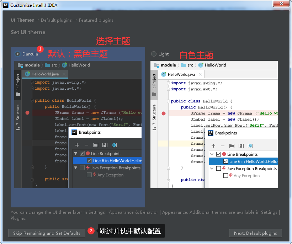
Task: Click Line Breakpoints red dot icon, Darcula preview
Action: [x=88, y=153]
